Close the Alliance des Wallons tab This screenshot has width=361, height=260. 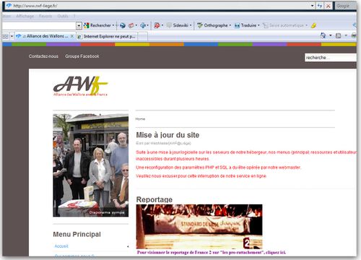pos(72,36)
